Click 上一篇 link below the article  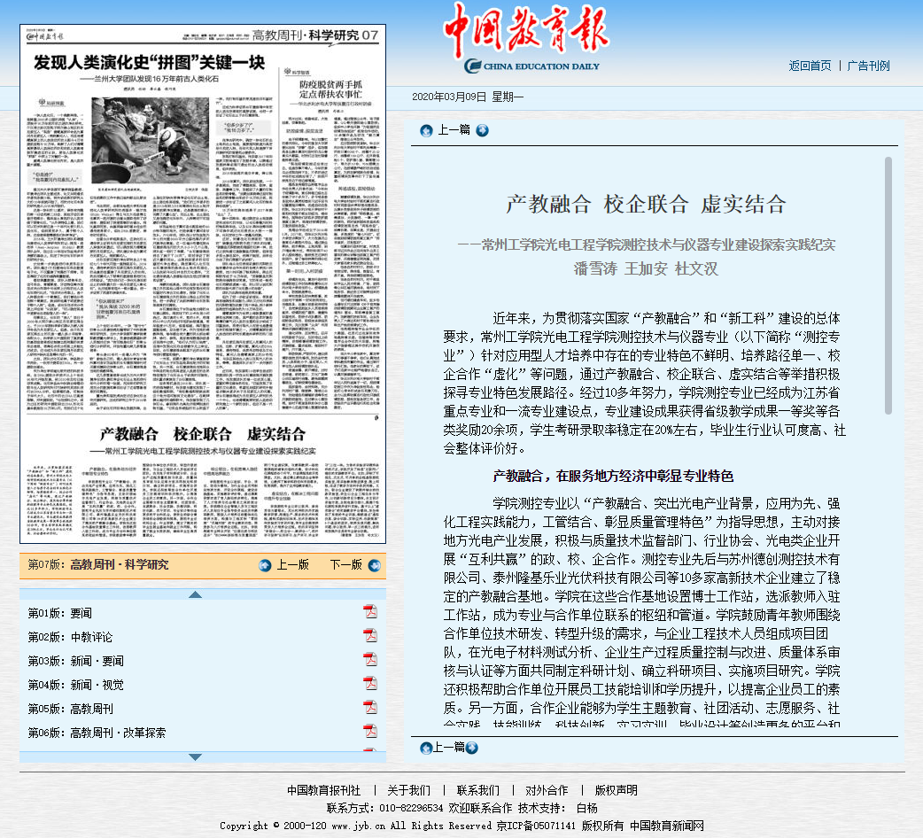tap(448, 748)
